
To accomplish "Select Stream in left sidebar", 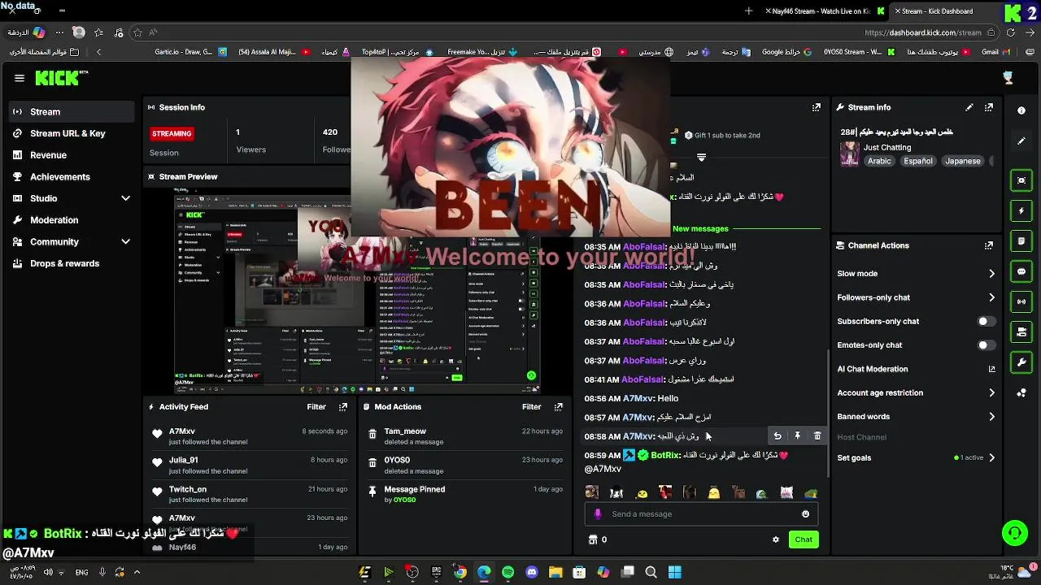I will 71,111.
